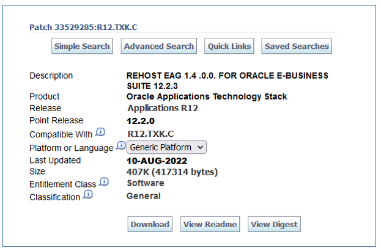Download the patch

[150, 225]
